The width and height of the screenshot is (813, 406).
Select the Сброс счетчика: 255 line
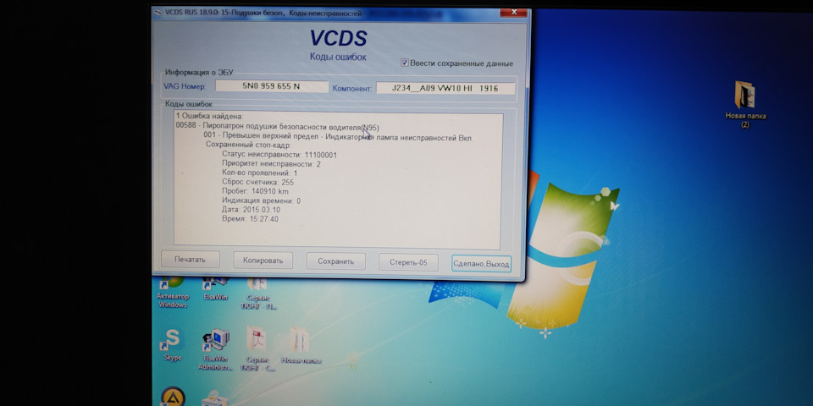258,183
